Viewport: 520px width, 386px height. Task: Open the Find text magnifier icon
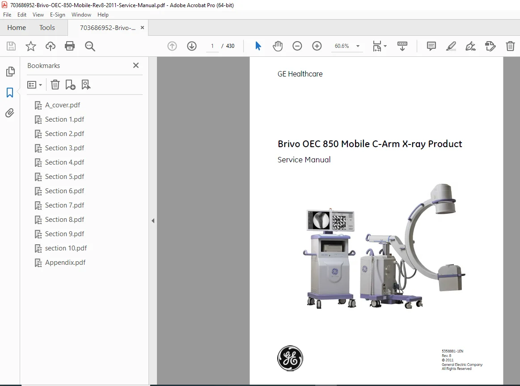[x=90, y=46]
